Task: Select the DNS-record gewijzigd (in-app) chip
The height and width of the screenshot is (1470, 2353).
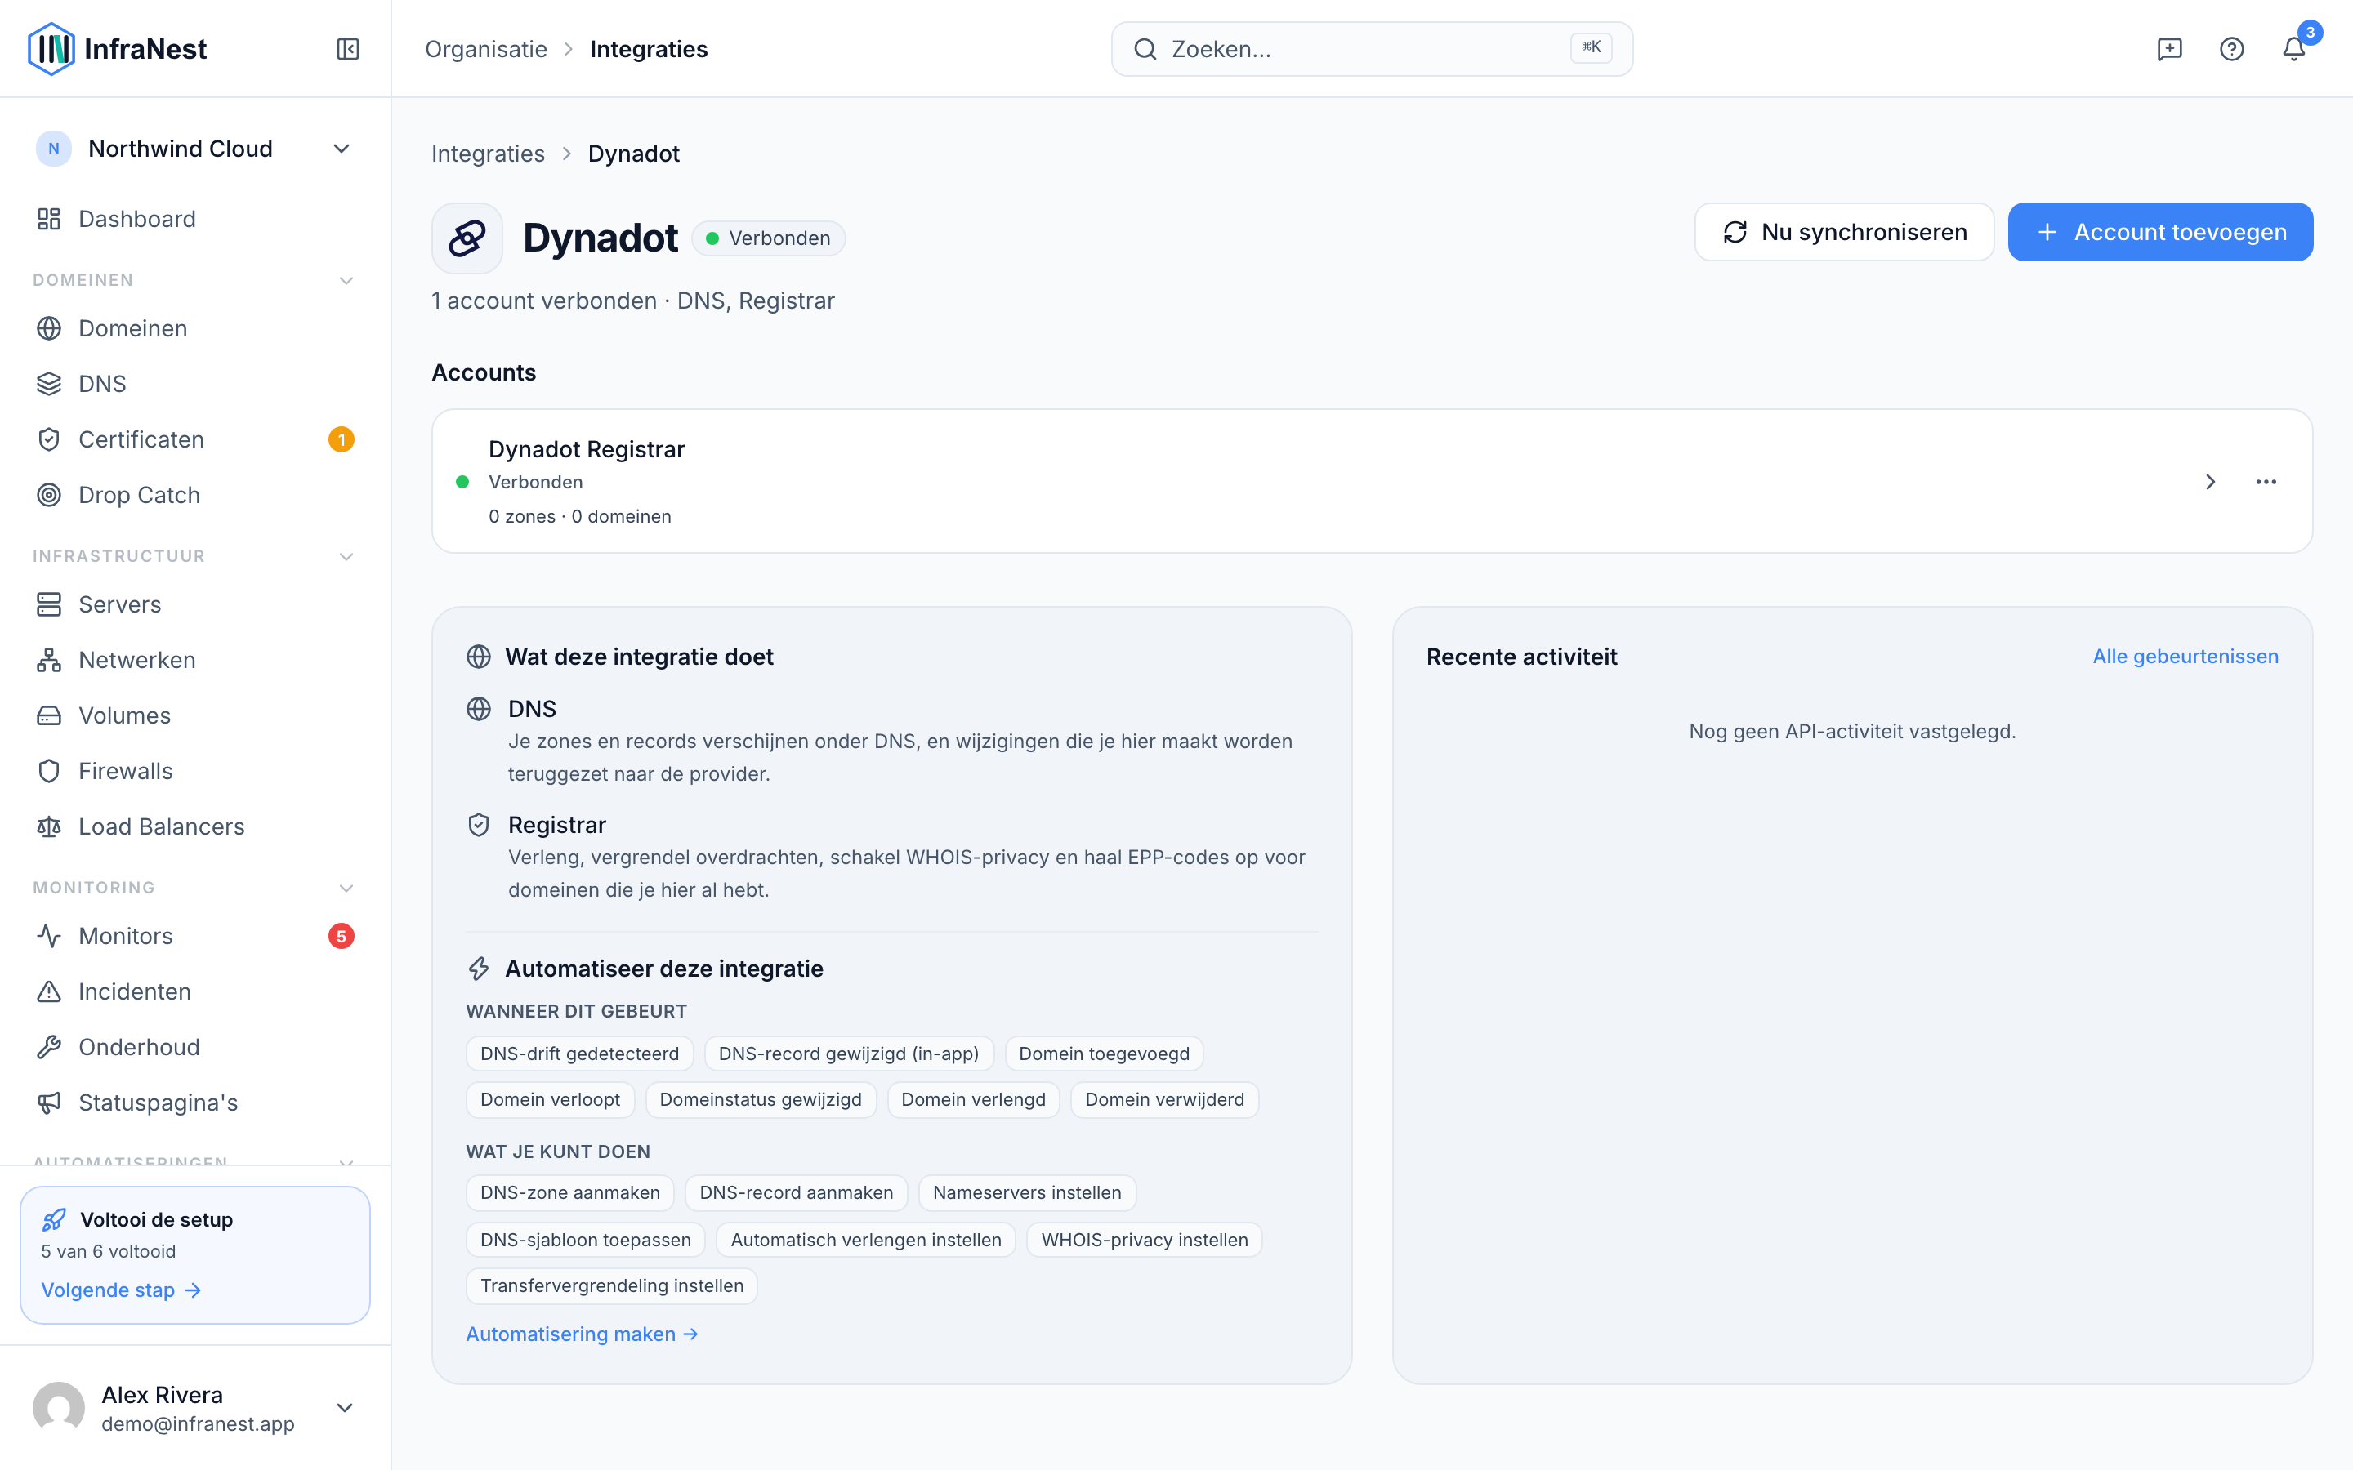Action: (849, 1053)
